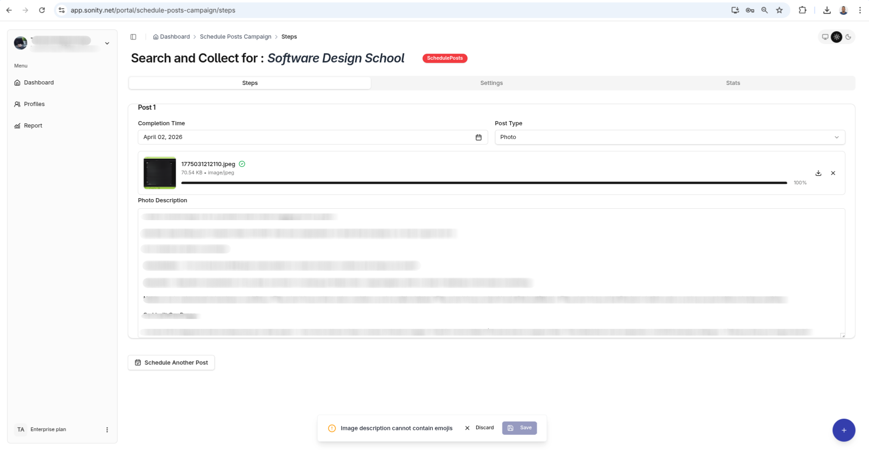This screenshot has height=450, width=869.
Task: Open the browser three-dot menu
Action: coord(860,10)
